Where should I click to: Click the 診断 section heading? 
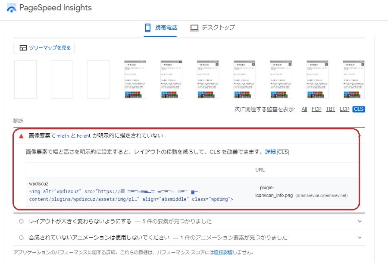(18, 120)
